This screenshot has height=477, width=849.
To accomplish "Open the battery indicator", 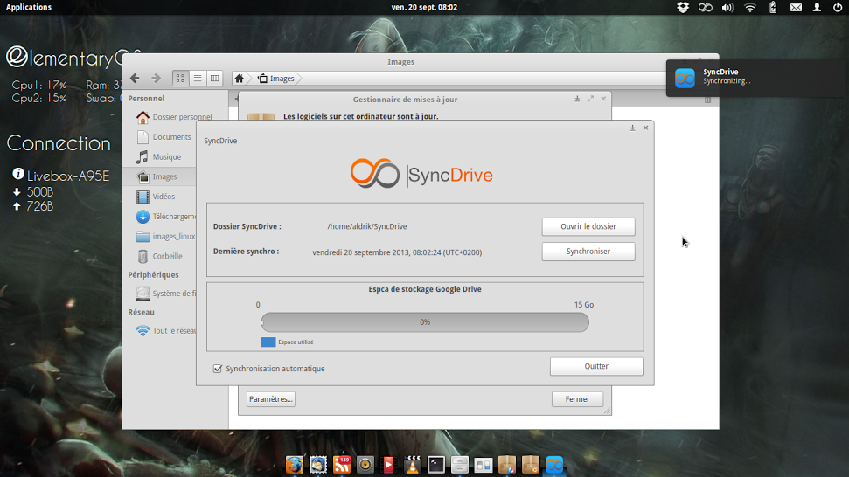I will [x=773, y=7].
